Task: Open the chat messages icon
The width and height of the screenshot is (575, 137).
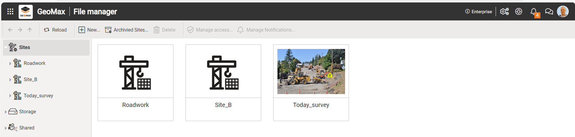Action: [x=549, y=11]
